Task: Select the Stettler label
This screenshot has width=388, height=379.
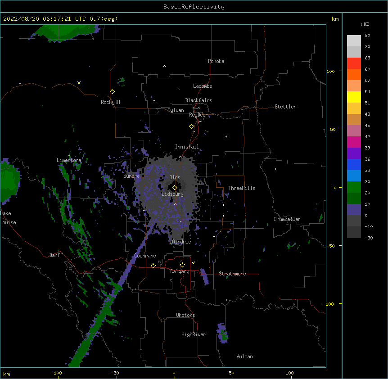Action: (285, 107)
